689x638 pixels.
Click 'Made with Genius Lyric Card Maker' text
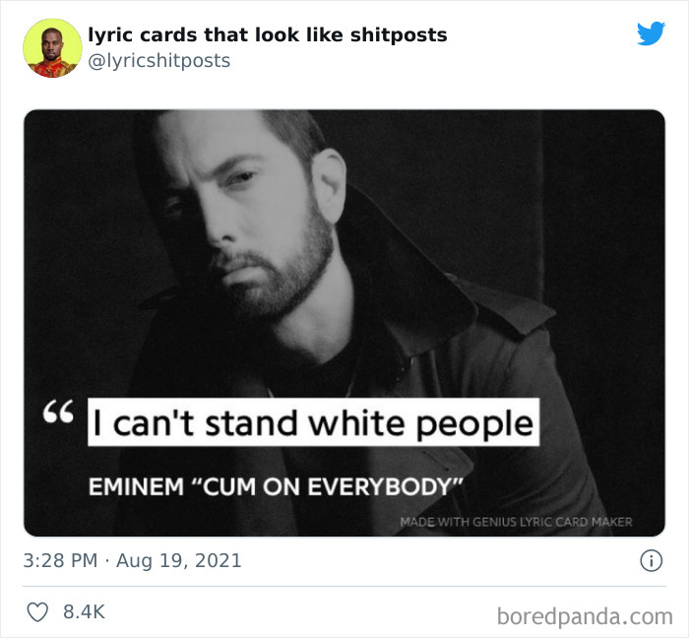point(516,522)
